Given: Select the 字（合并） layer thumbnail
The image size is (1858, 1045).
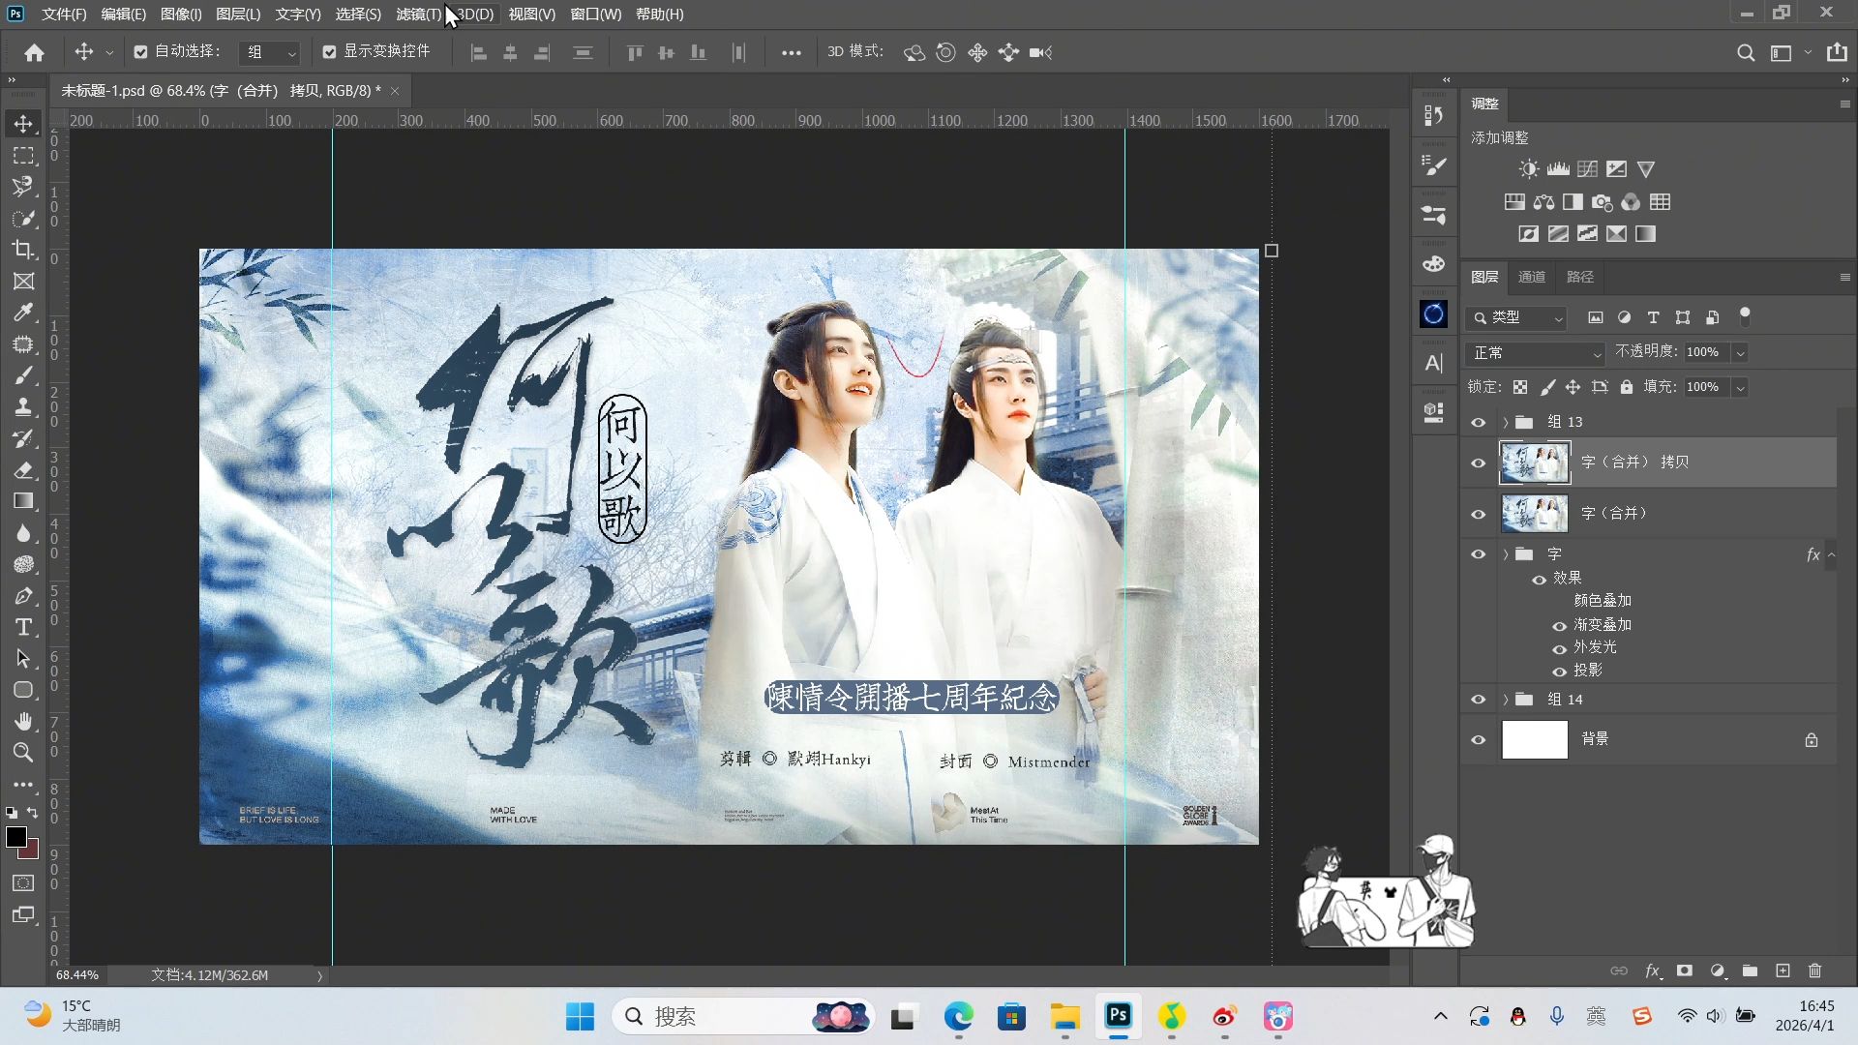Looking at the screenshot, I should (x=1535, y=514).
